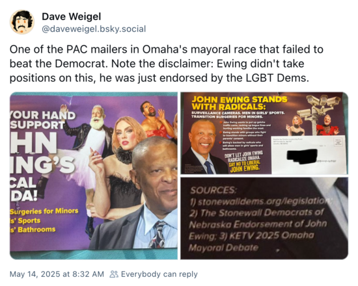Click the people icon beside Everybody can reply
Viewport: 358px width, 286px height.
pos(114,274)
